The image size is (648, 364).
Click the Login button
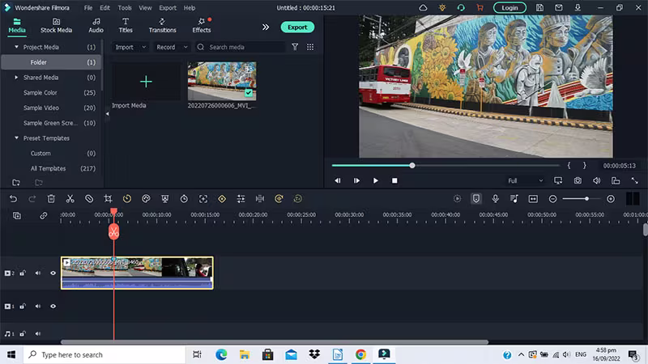pos(509,7)
